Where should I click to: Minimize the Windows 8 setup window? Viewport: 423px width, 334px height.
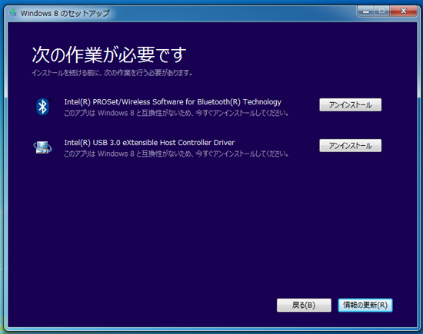tap(366, 12)
